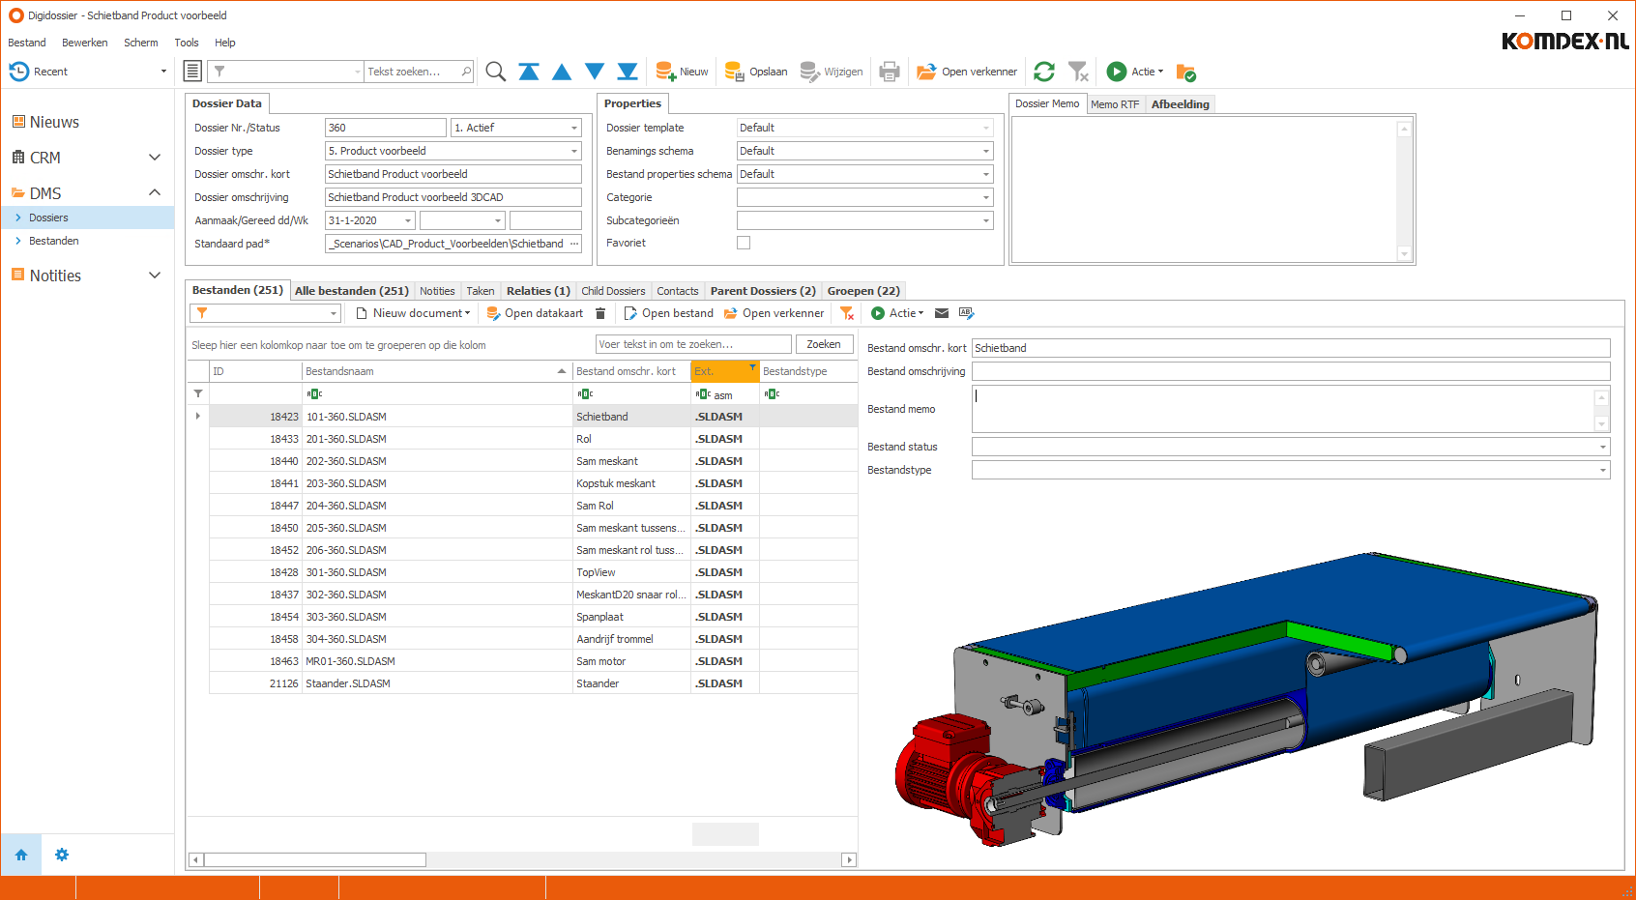The height and width of the screenshot is (900, 1636).
Task: Delete file using the trash icon
Action: tap(600, 313)
